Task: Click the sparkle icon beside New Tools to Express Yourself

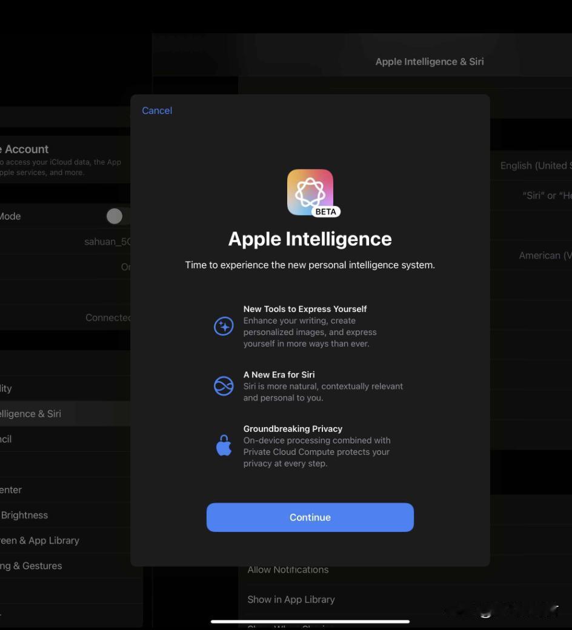Action: point(224,326)
